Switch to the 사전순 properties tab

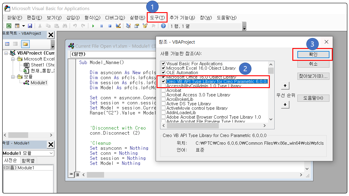10,160
